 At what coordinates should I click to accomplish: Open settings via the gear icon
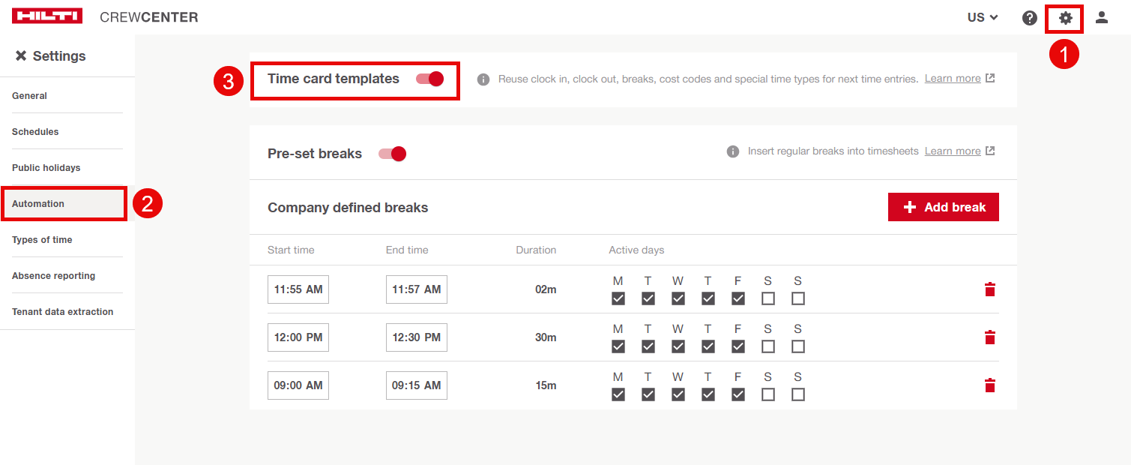pyautogui.click(x=1064, y=18)
